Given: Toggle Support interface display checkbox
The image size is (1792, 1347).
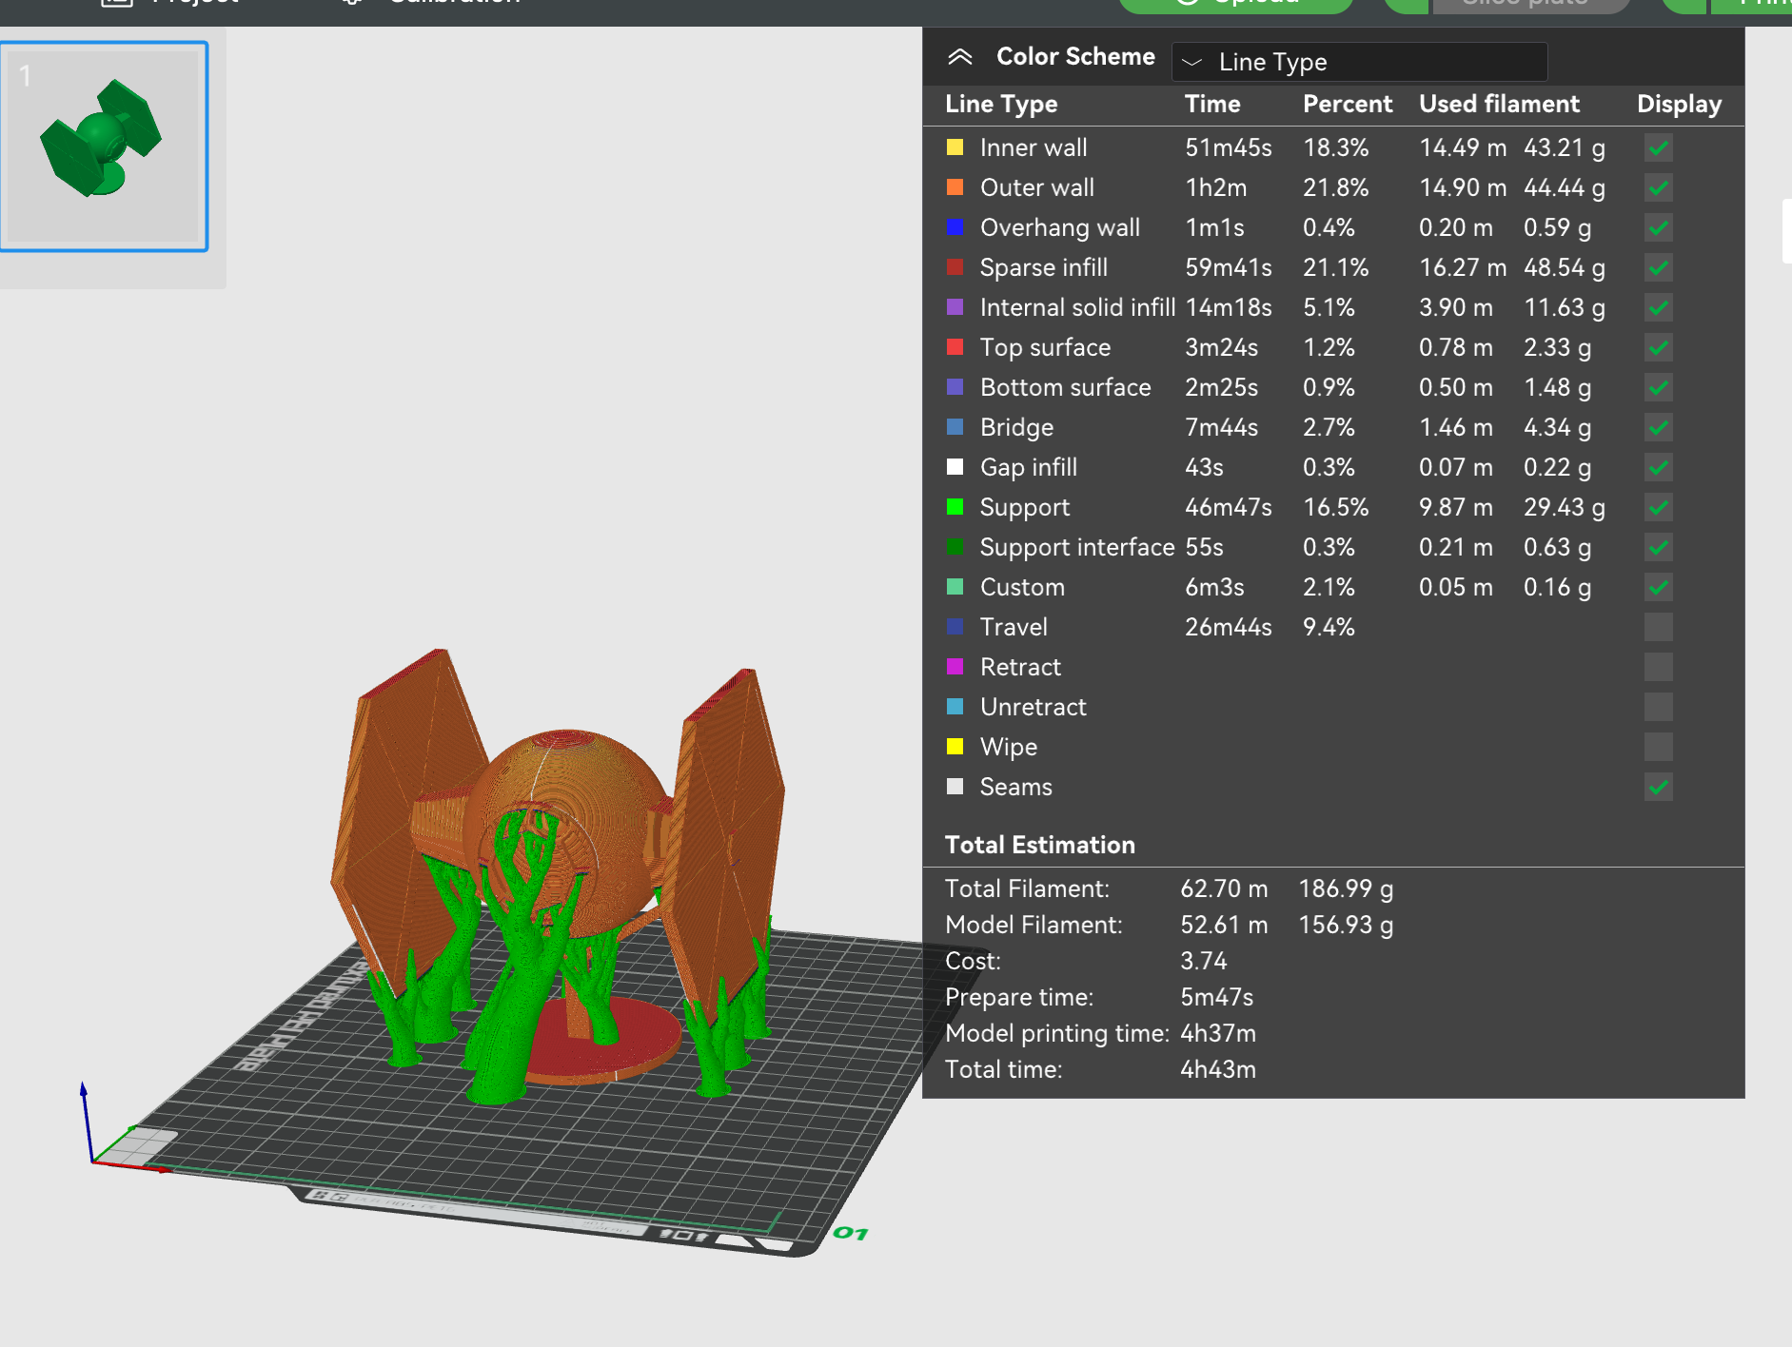Looking at the screenshot, I should click(1658, 547).
